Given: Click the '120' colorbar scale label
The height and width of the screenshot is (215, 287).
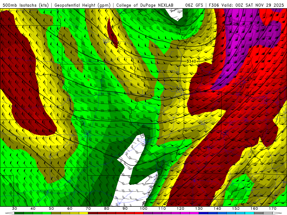Looking at the screenshot, I should point(180,209).
